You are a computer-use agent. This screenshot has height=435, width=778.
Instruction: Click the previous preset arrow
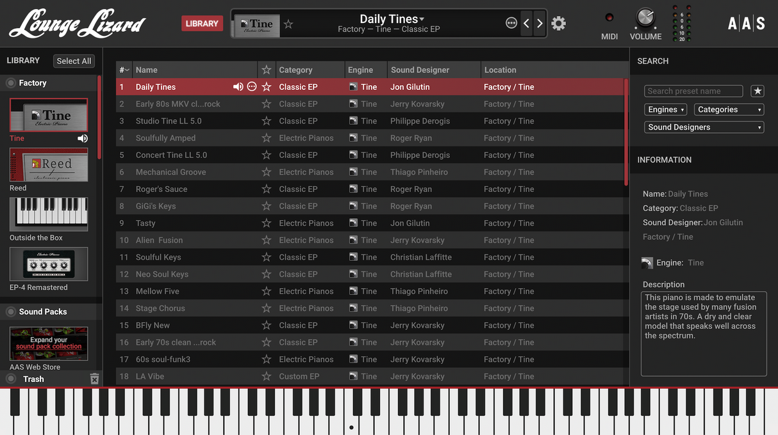coord(526,24)
